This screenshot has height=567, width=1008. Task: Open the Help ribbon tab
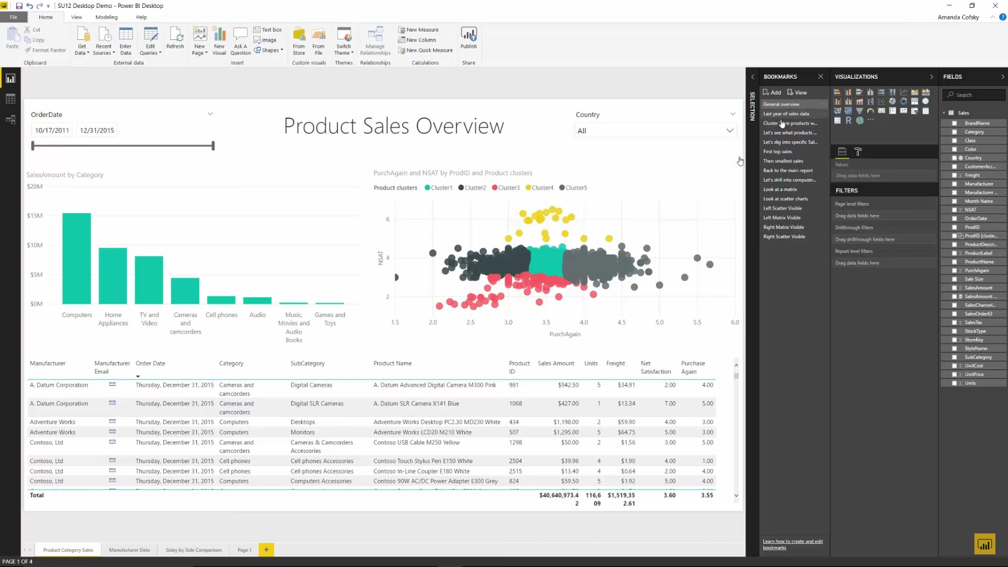point(141,17)
